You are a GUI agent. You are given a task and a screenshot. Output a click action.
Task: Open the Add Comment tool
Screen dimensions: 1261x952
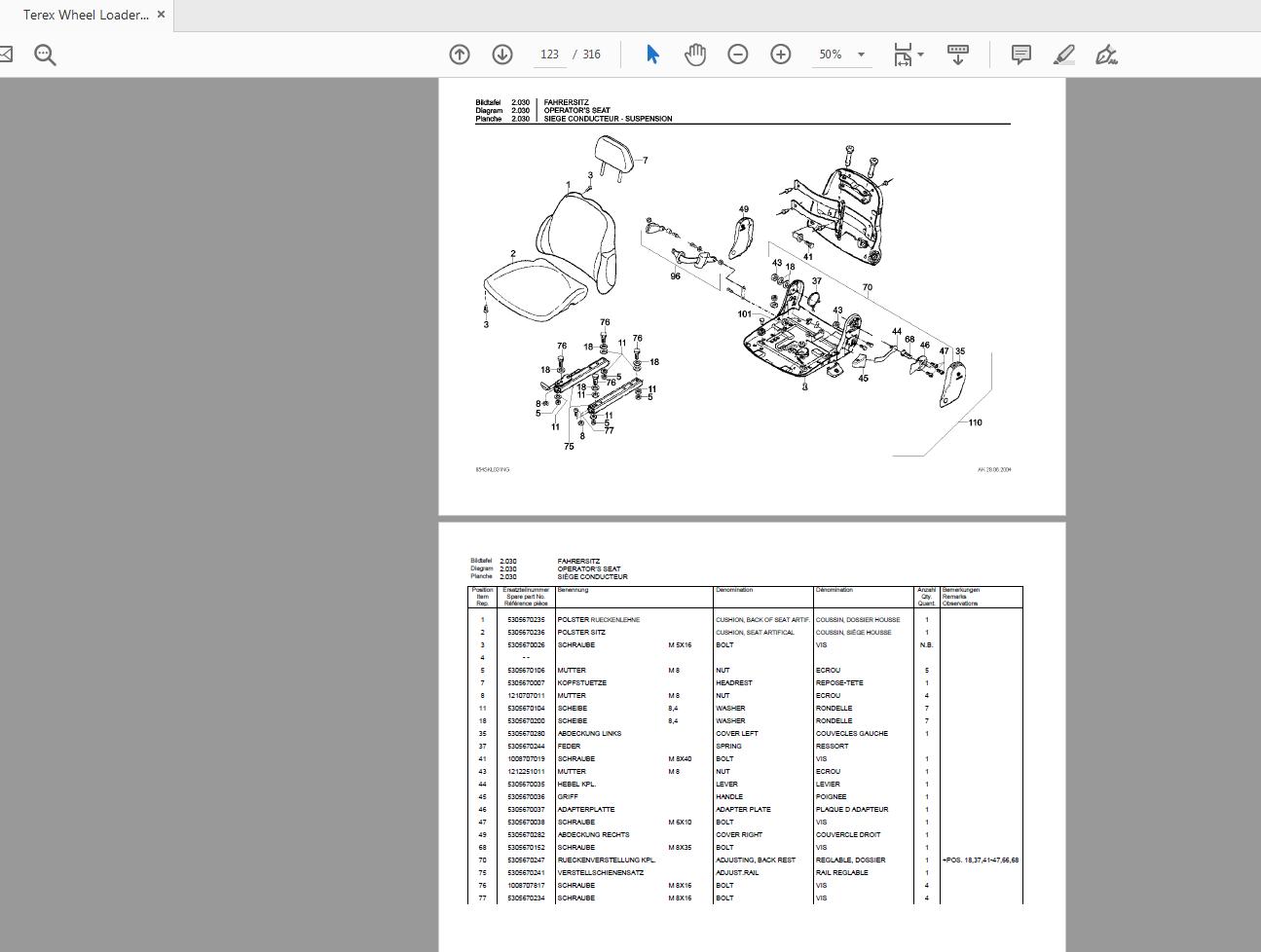pyautogui.click(x=1020, y=55)
